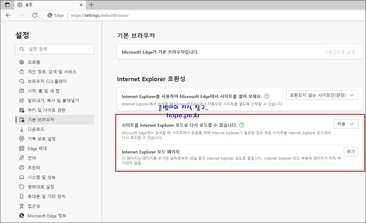366x223 pixels.
Task: Reload the page with refresh icon
Action: 34,15
